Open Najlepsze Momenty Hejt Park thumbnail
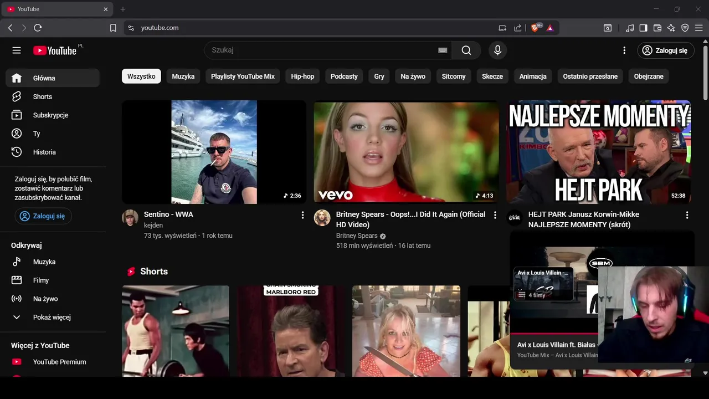 tap(599, 152)
